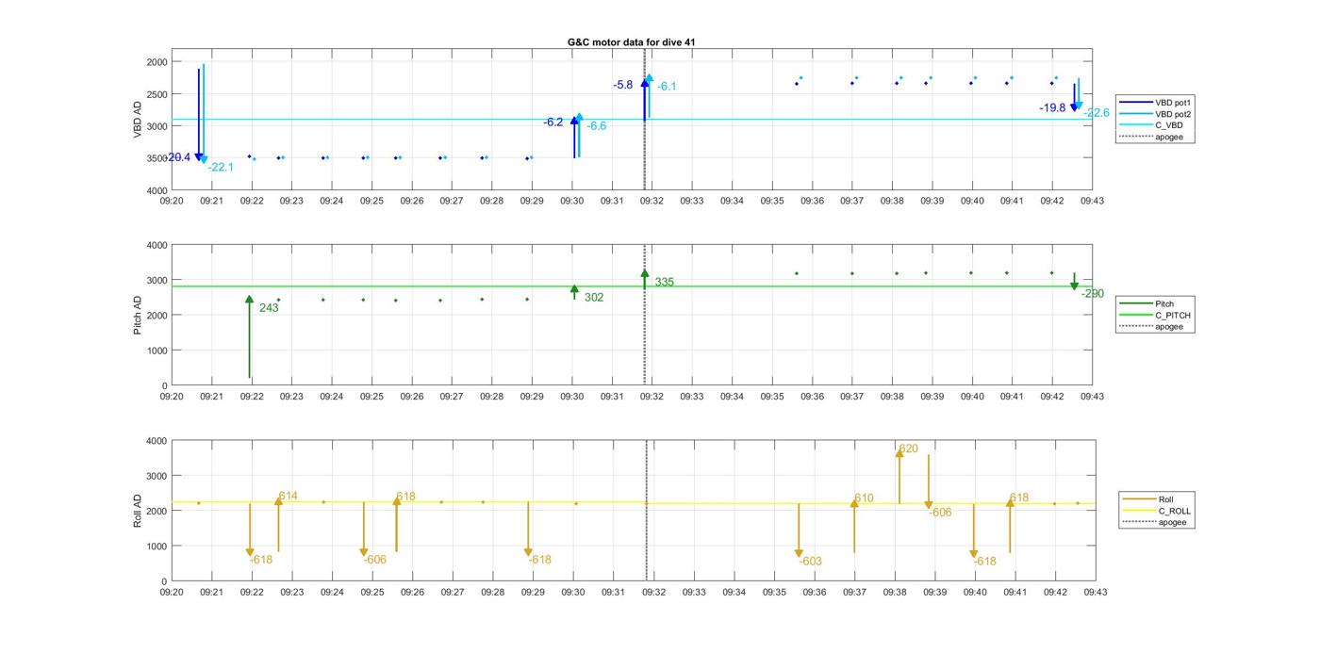
Task: Click the "618" roll label near 09:41
Action: [1019, 498]
